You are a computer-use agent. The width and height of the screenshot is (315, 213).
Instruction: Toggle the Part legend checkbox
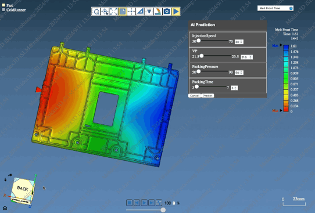[x=3, y=5]
